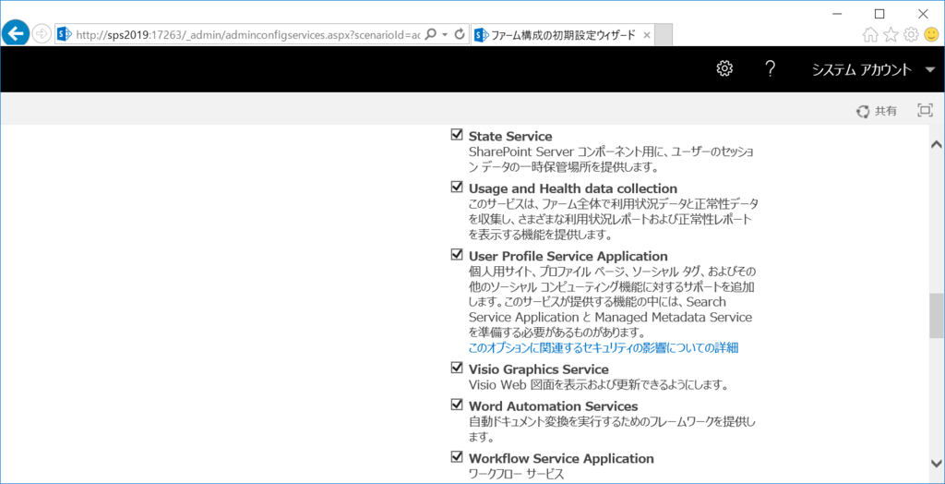The height and width of the screenshot is (484, 945).
Task: Close the browser window
Action: pos(923,13)
